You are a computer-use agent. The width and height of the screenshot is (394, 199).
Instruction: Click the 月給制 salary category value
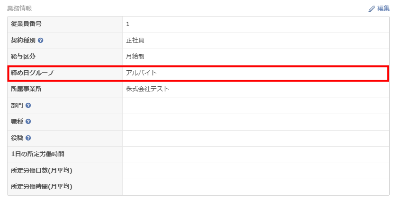135,57
